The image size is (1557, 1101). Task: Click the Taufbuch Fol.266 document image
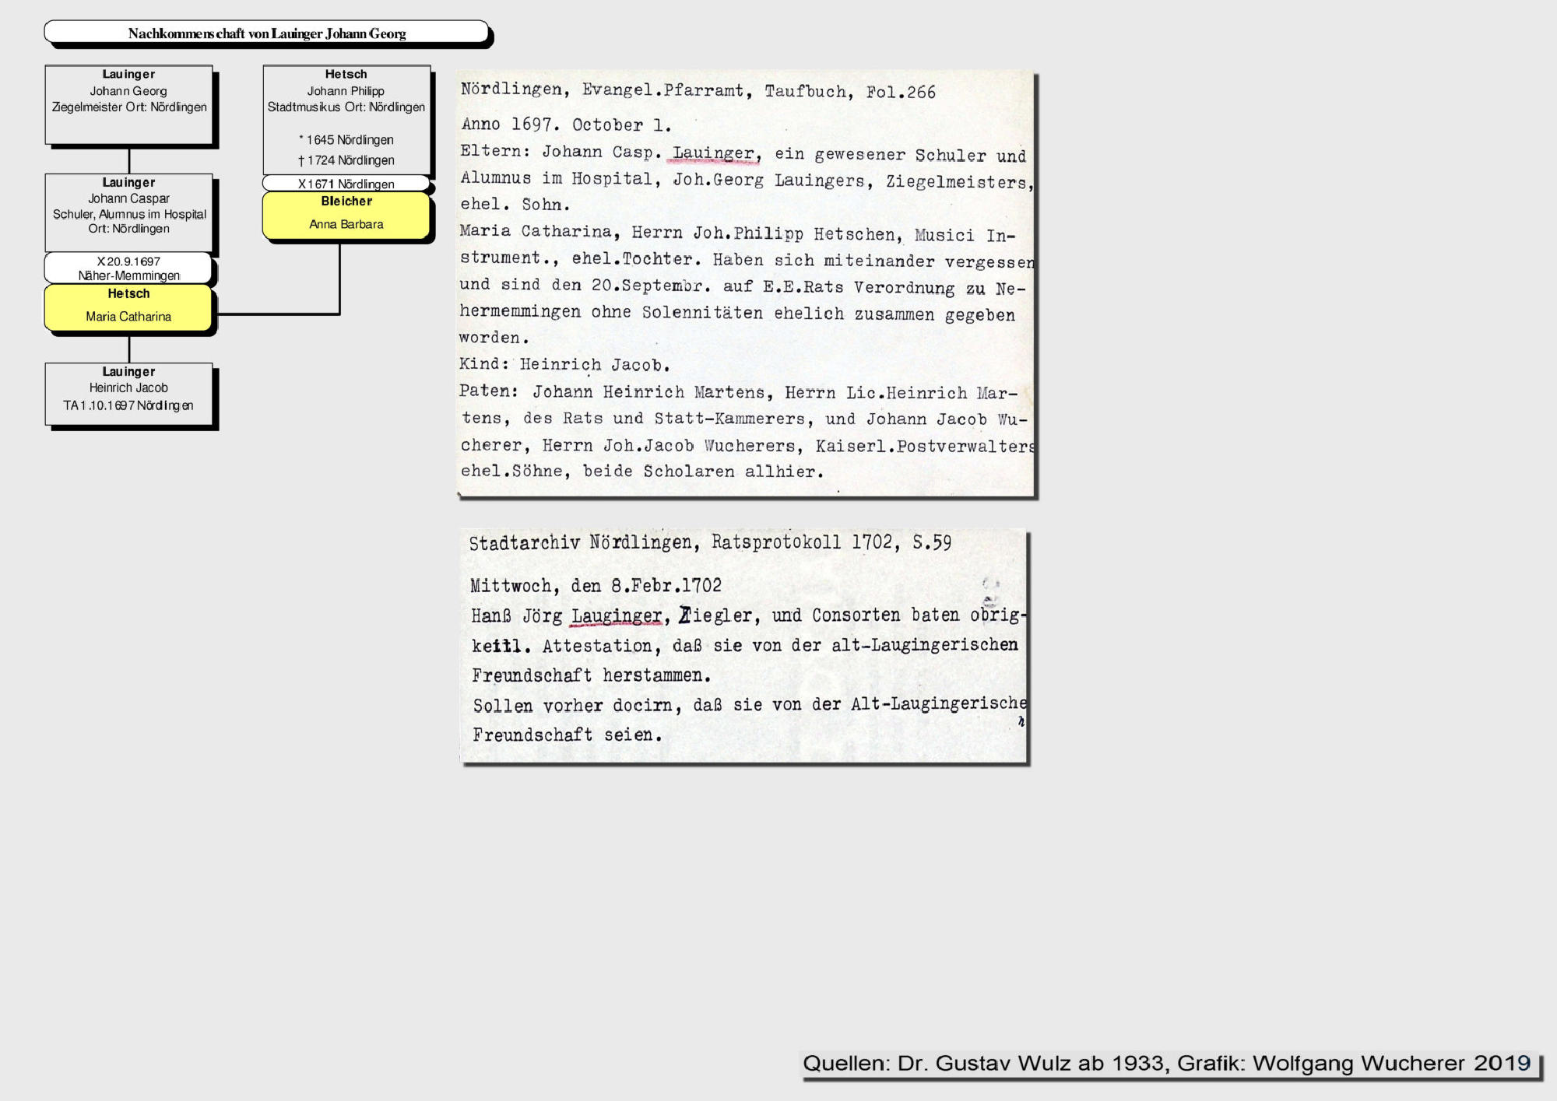click(x=746, y=283)
